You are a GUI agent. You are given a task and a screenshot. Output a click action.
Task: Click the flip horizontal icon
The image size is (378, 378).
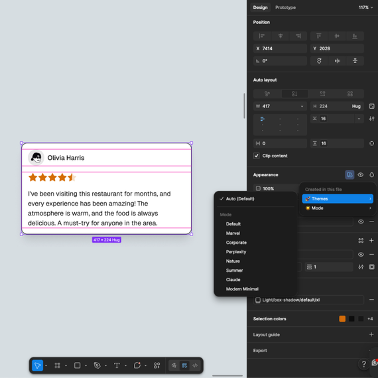click(337, 61)
